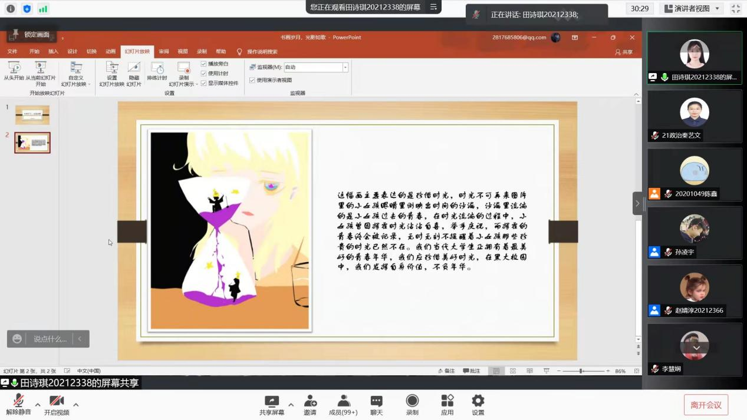Open the 聊天 chat panel
Screen dimensions: 747x420
click(377, 401)
